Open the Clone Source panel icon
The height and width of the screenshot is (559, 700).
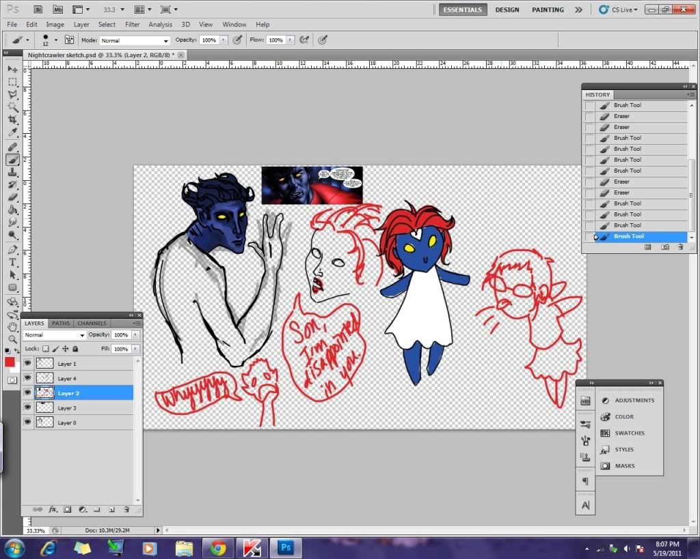coord(585,457)
